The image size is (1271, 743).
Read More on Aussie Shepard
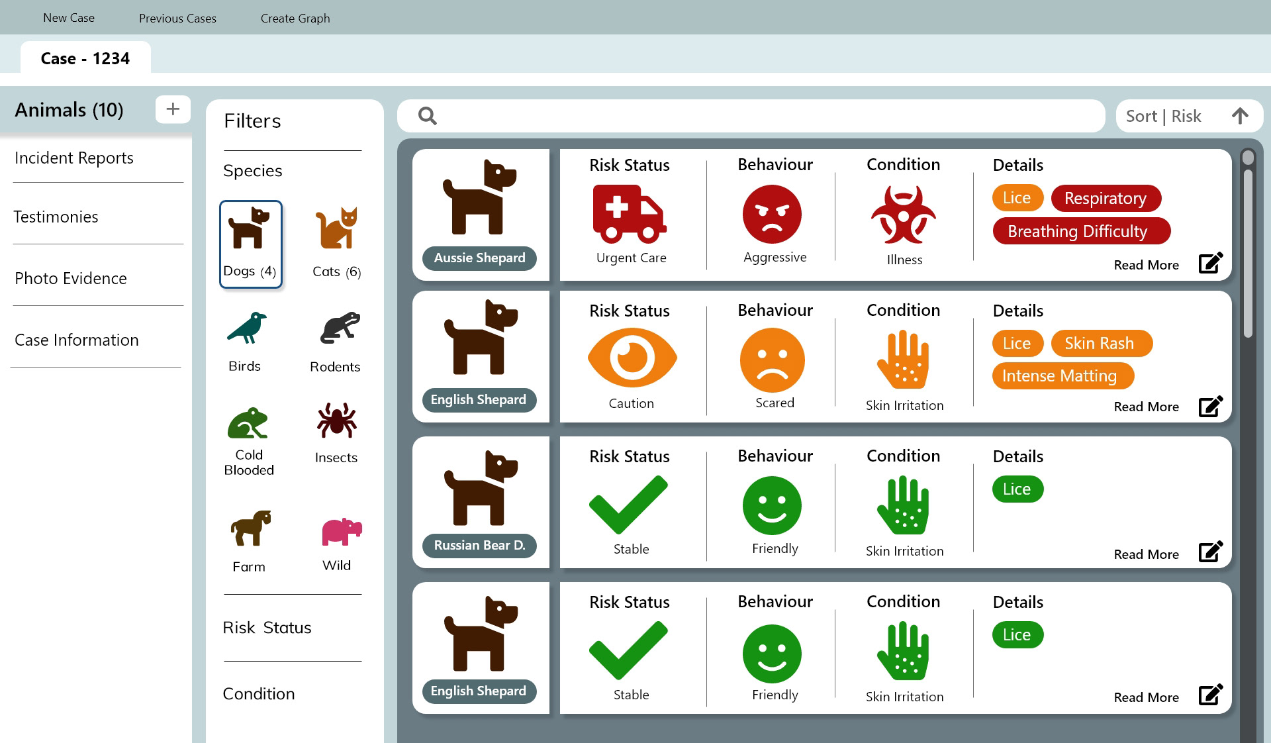tap(1146, 265)
